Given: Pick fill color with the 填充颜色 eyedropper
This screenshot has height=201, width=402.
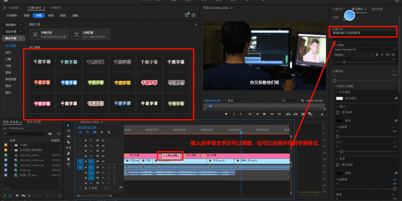Looking at the screenshot, I should (395, 98).
